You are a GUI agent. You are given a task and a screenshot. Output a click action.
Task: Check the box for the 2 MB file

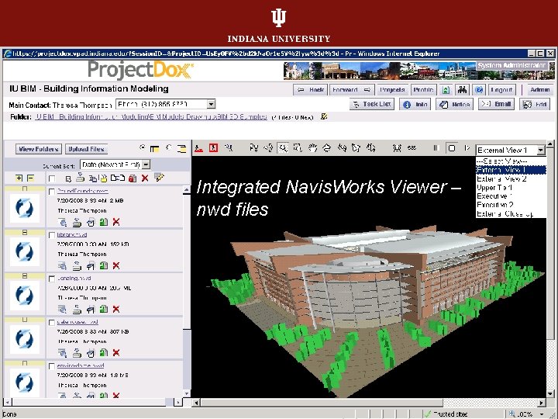(x=52, y=192)
